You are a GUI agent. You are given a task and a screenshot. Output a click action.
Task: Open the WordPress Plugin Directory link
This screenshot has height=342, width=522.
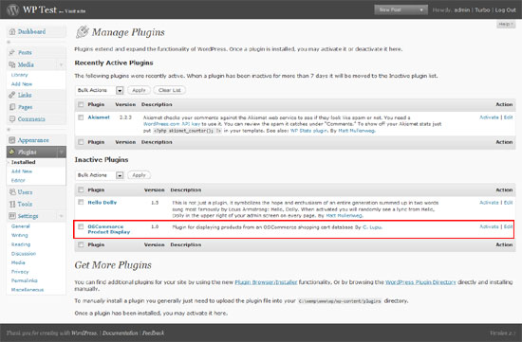(420, 282)
